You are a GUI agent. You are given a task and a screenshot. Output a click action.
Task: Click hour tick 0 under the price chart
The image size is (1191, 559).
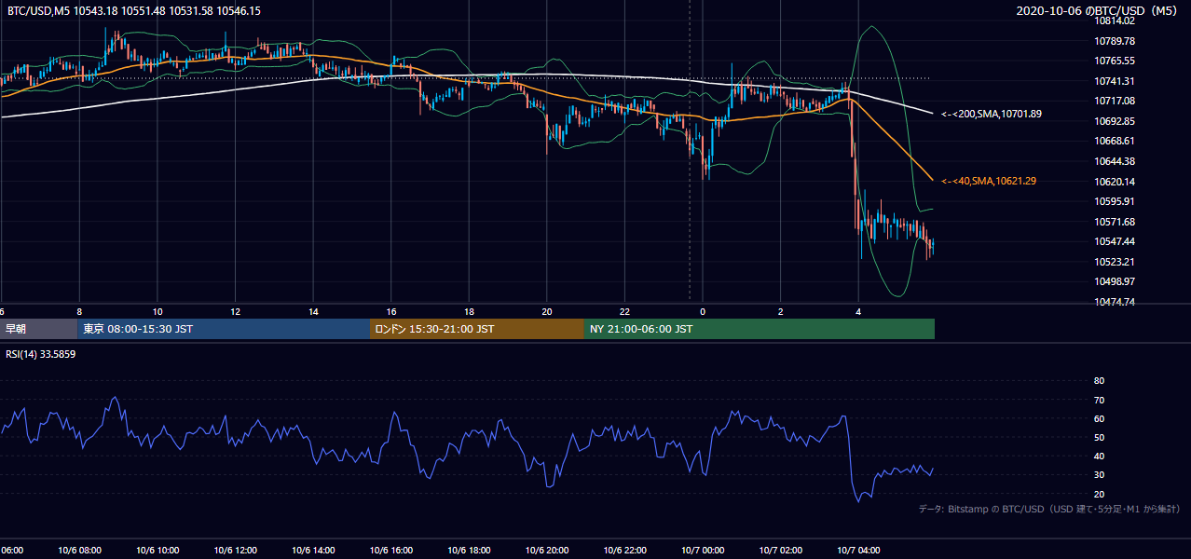704,311
